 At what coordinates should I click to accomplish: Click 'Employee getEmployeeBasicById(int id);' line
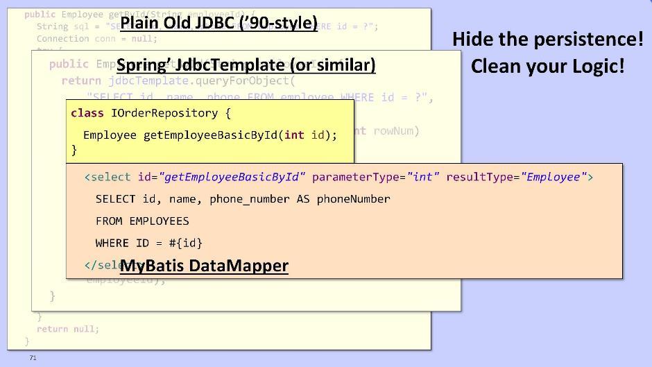[210, 135]
